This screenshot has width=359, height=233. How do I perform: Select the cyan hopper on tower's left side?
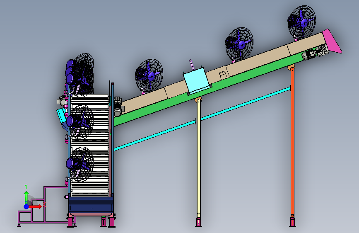click(x=61, y=115)
